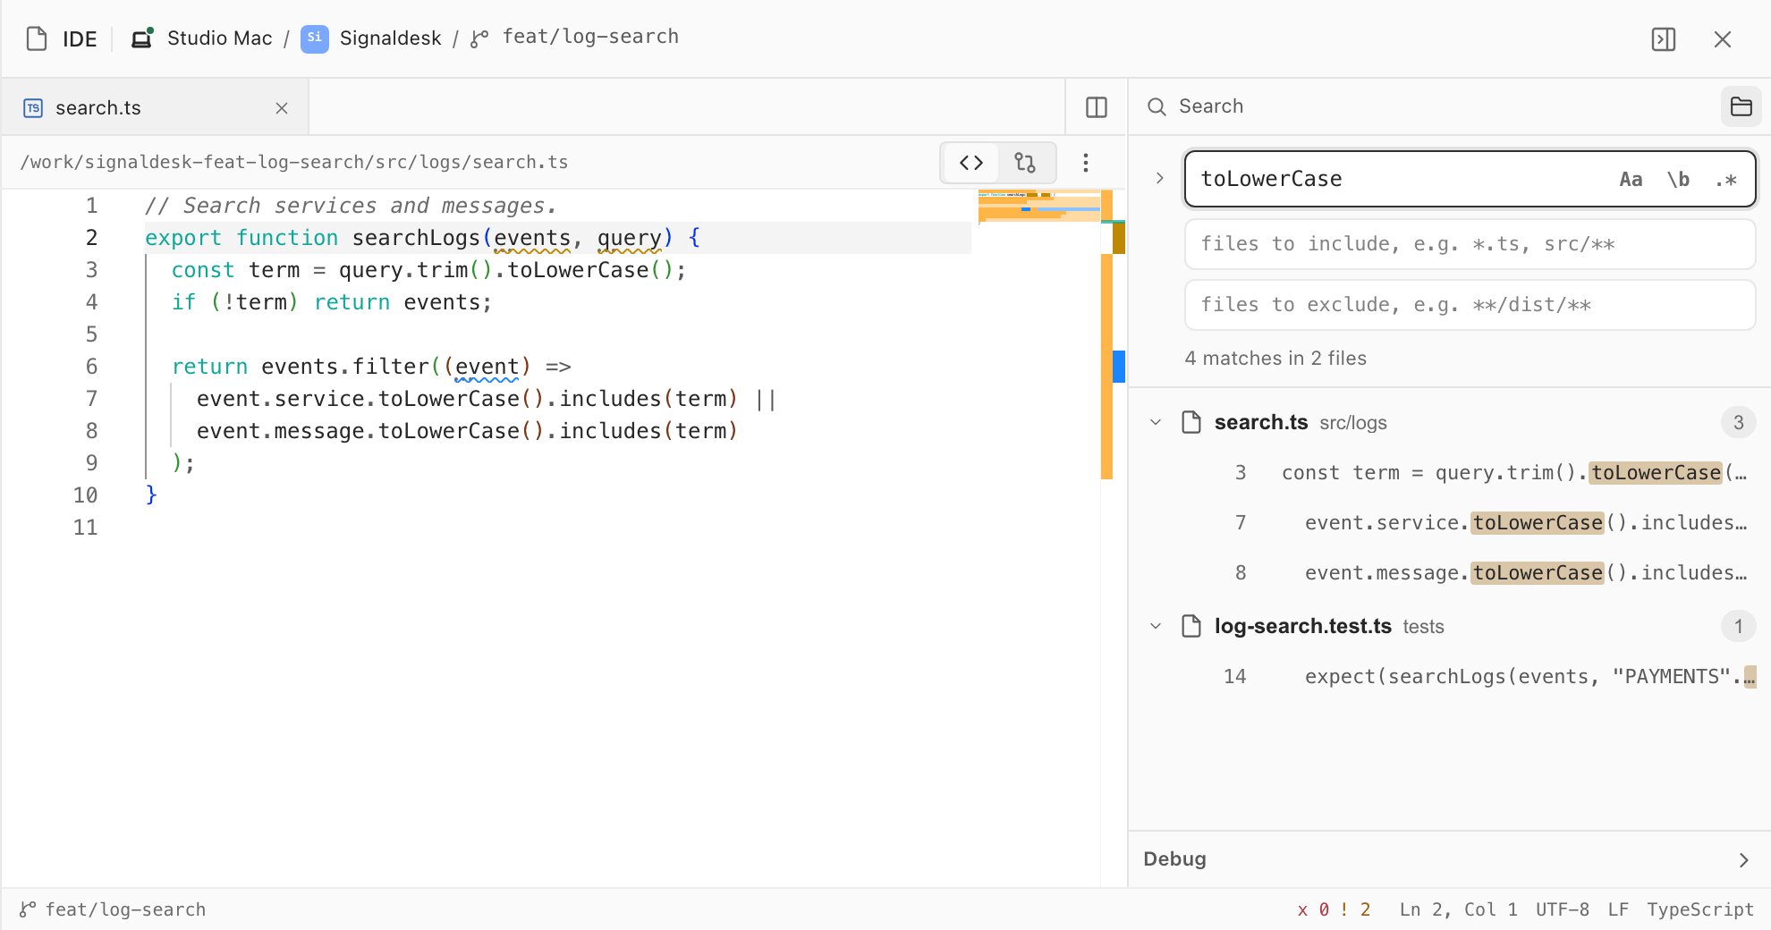Click the errors count x 0
The height and width of the screenshot is (930, 1771).
coord(1313,909)
